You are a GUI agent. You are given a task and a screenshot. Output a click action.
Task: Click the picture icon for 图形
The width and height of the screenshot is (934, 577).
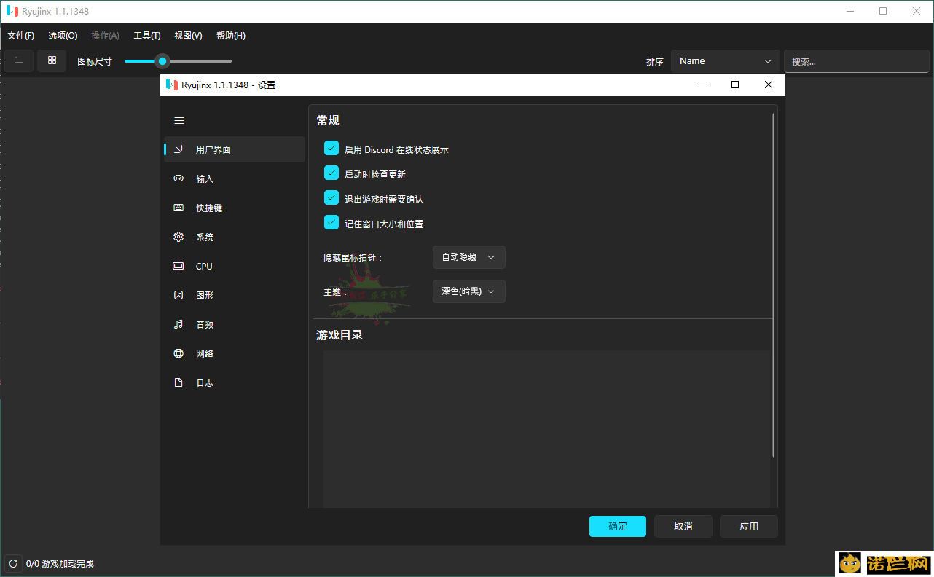[x=178, y=295]
